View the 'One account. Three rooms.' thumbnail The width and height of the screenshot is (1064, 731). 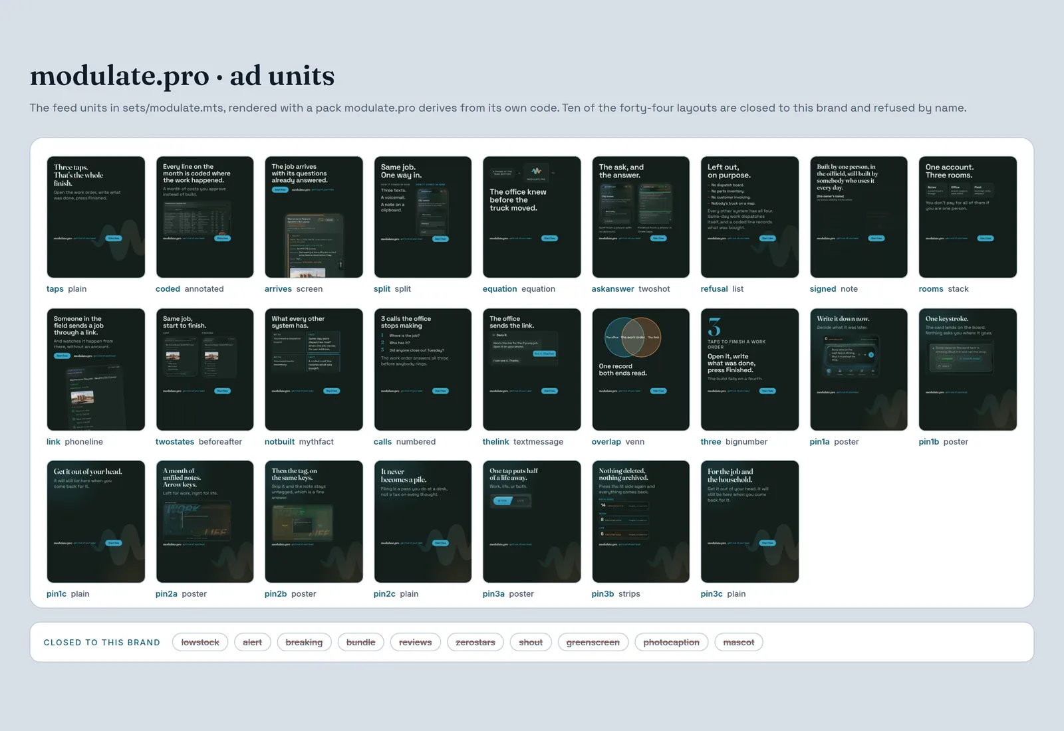coord(968,217)
